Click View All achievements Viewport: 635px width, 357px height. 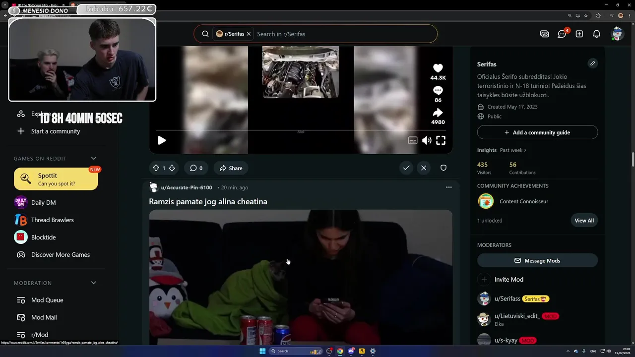pos(584,221)
